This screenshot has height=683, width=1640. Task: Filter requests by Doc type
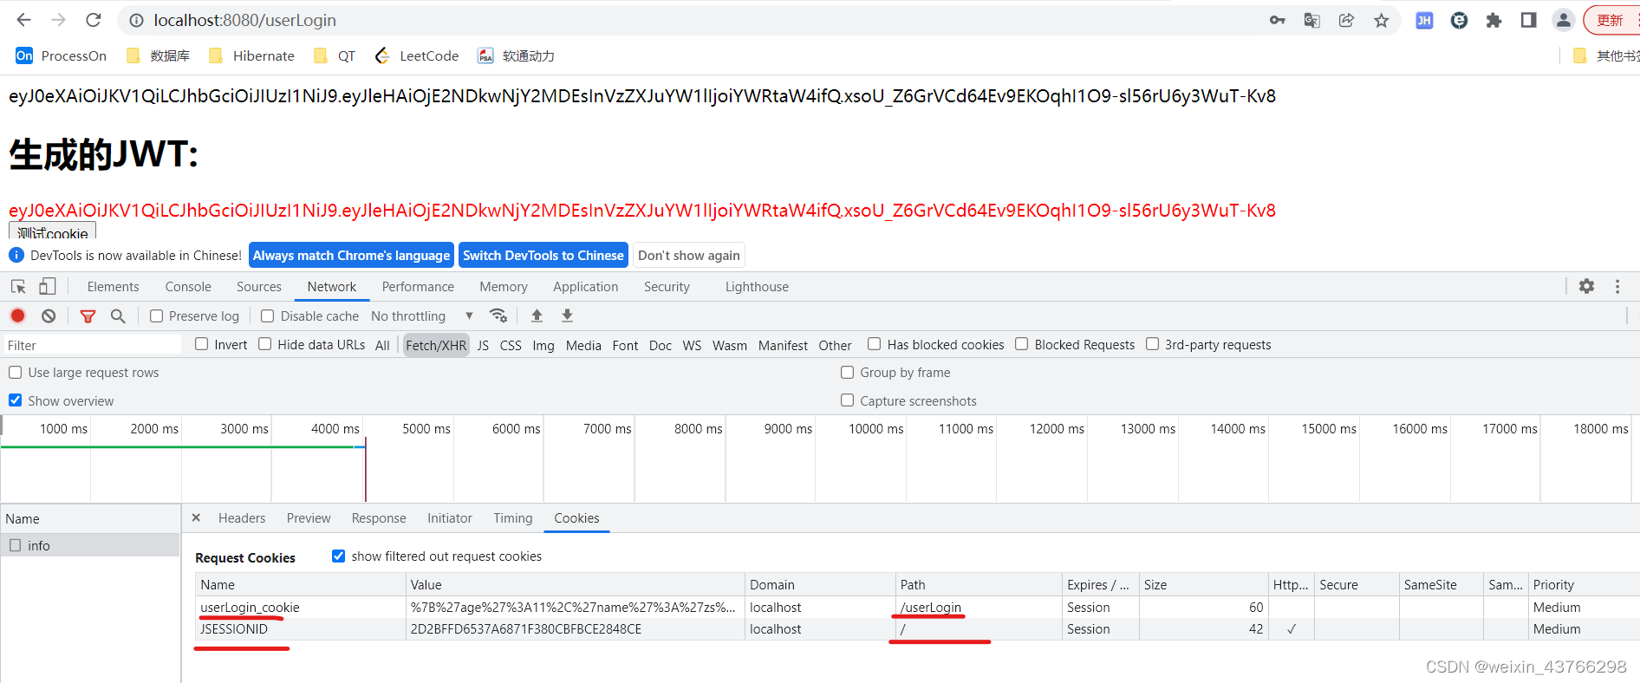[x=661, y=345]
